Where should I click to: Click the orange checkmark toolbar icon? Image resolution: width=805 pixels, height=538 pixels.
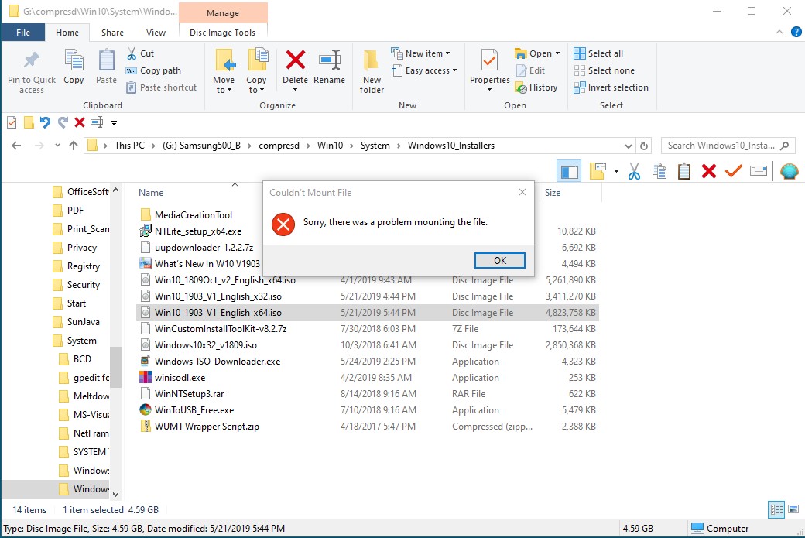[734, 171]
